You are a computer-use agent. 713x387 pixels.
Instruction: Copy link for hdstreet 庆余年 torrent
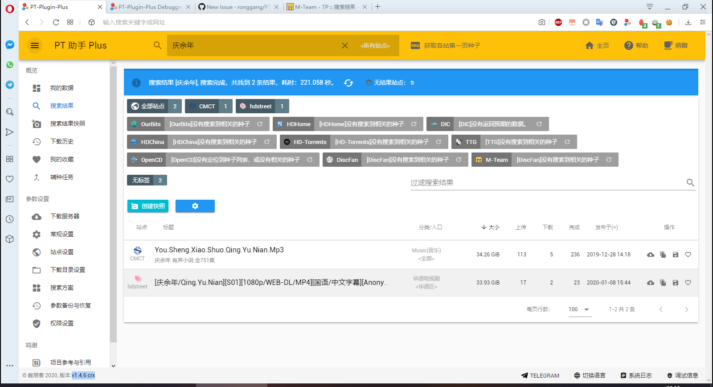coord(663,283)
